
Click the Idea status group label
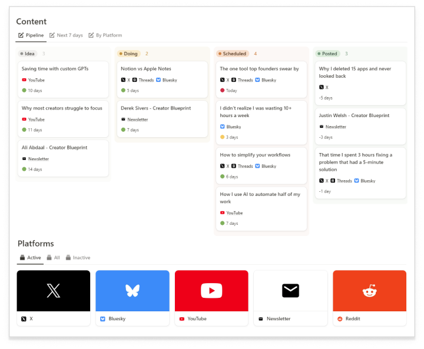pos(27,54)
